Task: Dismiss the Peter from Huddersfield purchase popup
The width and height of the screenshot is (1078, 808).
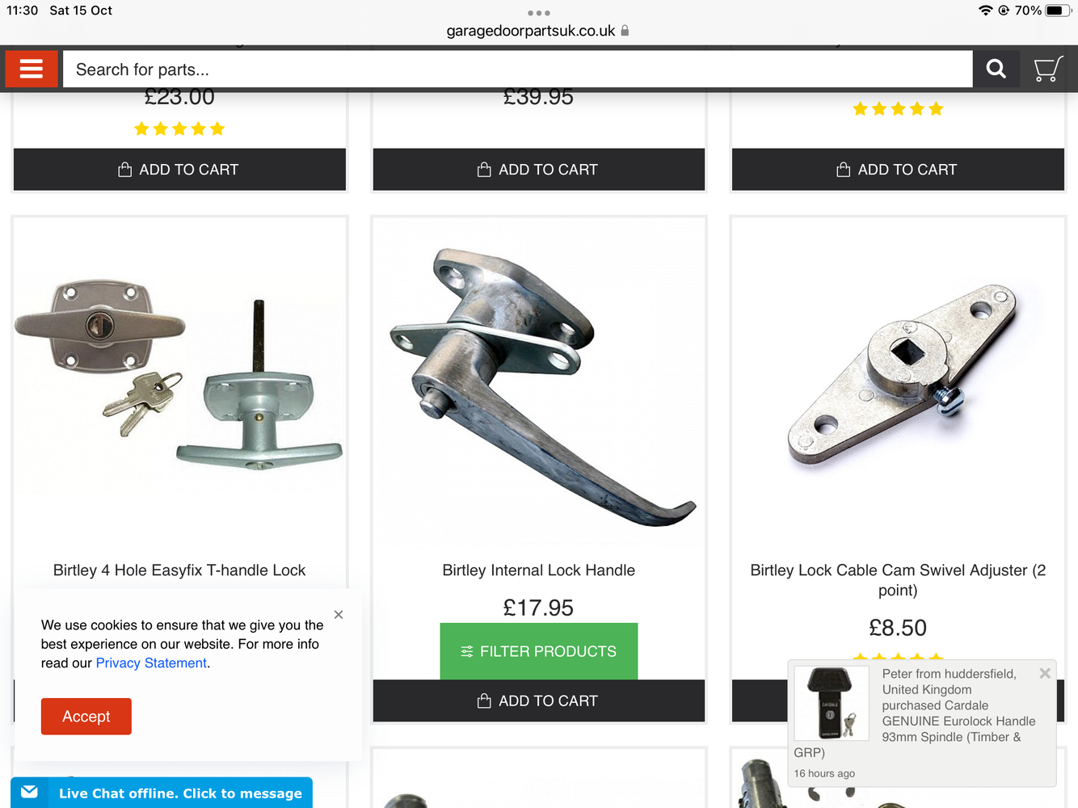Action: (x=1045, y=673)
